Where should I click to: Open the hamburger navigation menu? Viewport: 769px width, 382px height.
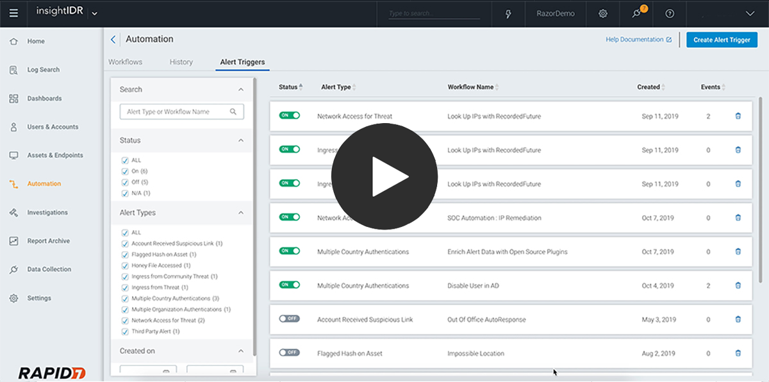coord(13,13)
